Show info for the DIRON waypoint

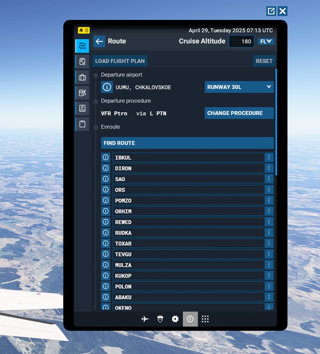pos(106,168)
